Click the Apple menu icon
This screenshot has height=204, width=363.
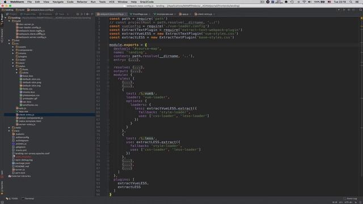tap(5, 2)
